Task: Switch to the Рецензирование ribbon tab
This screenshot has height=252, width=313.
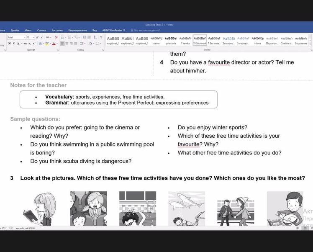Action: 77,30
